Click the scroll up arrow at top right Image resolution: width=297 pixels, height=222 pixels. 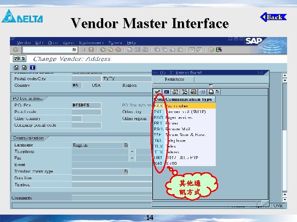click(x=285, y=76)
